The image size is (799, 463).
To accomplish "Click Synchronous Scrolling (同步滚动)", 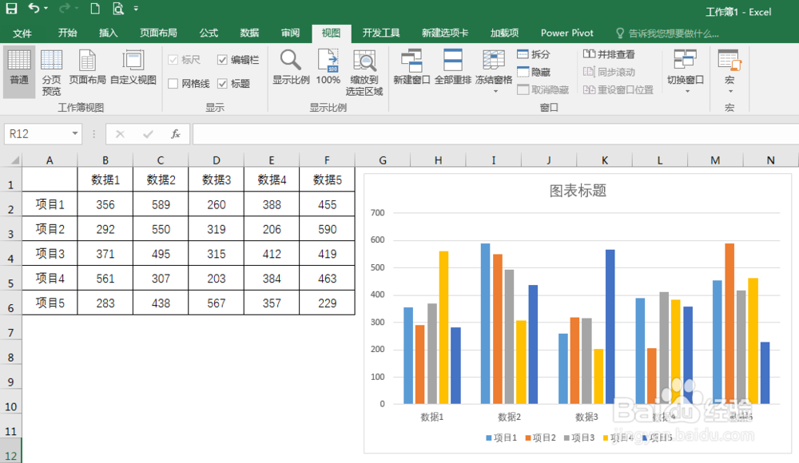I will point(609,72).
